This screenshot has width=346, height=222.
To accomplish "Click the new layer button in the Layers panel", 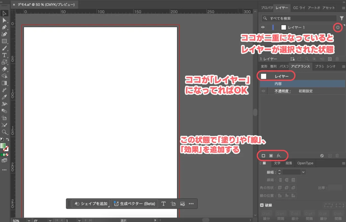I will point(330,59).
